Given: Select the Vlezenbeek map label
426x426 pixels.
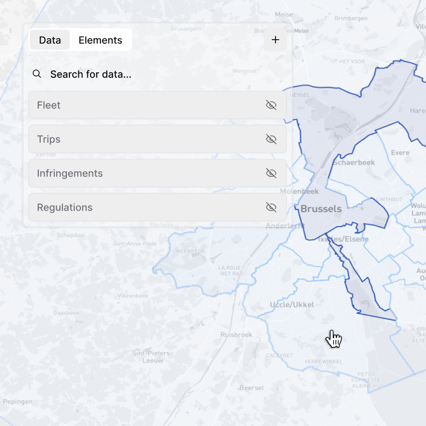Looking at the screenshot, I should (133, 295).
